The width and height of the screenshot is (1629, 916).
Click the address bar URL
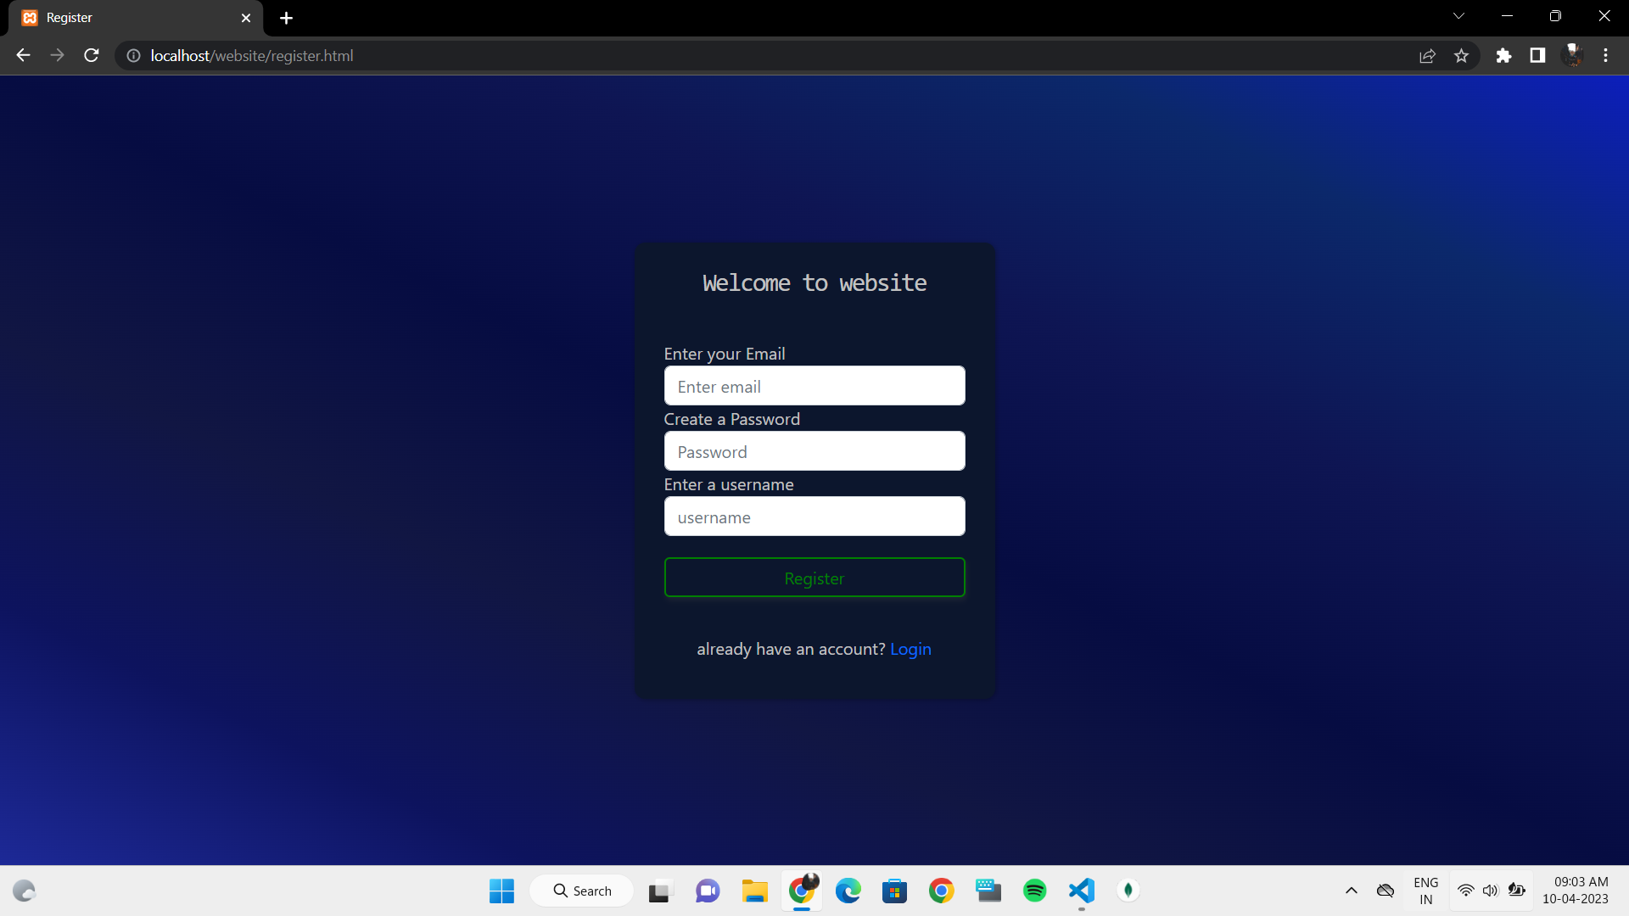[252, 55]
